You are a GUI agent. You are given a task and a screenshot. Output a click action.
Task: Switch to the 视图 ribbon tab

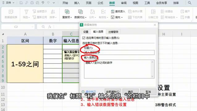click(136, 3)
